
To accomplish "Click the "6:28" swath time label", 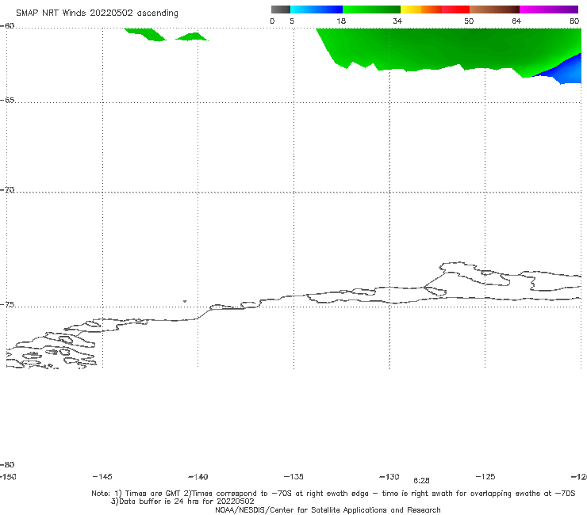I will pyautogui.click(x=421, y=481).
